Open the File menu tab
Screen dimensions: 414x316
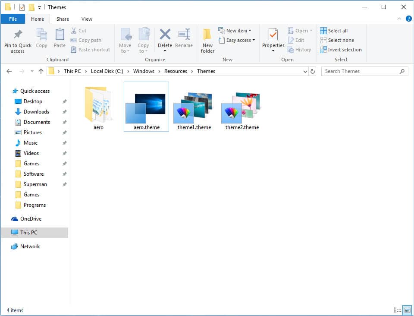point(13,19)
